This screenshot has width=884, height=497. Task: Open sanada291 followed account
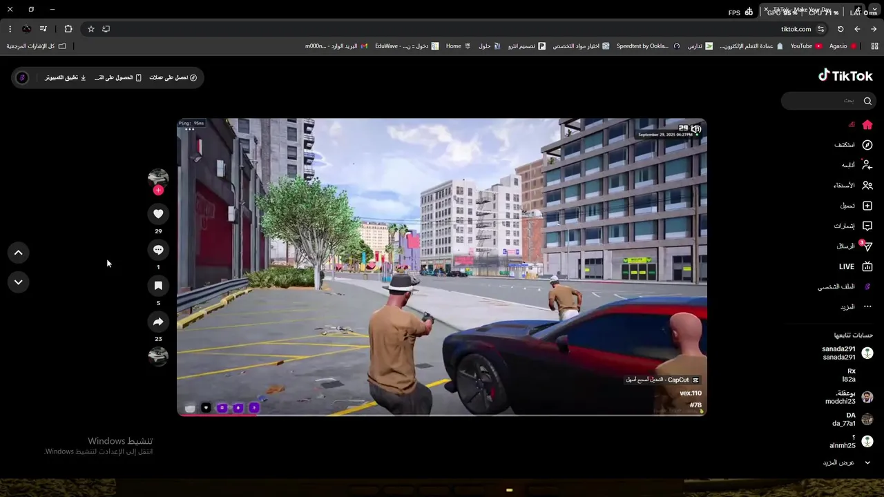(847, 353)
